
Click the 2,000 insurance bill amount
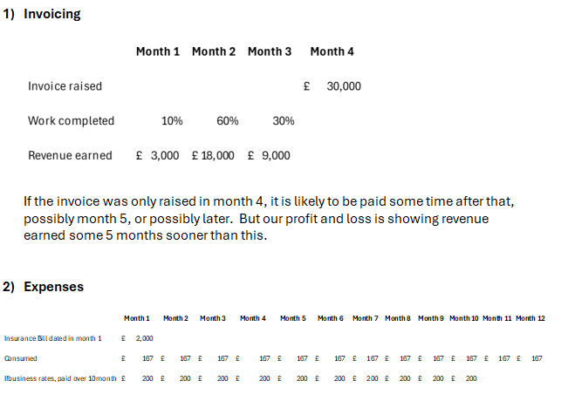point(145,338)
